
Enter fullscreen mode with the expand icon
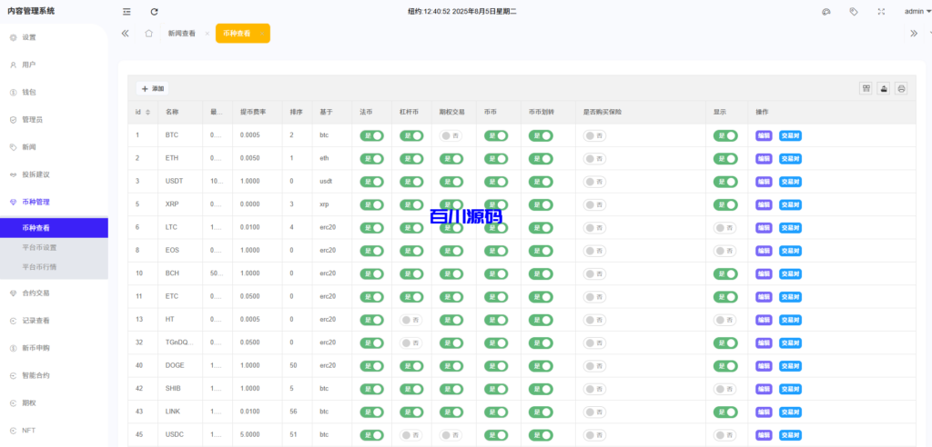(880, 12)
